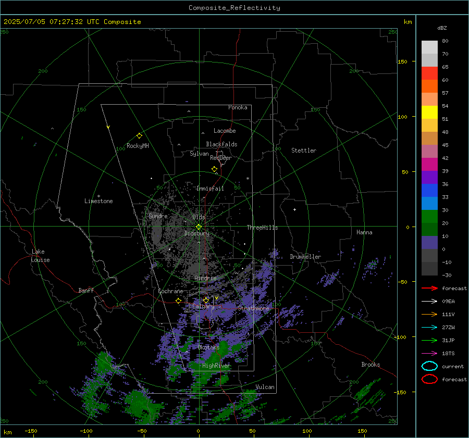Click the Calgary city label
Screen dimensions: 469x438
203,306
